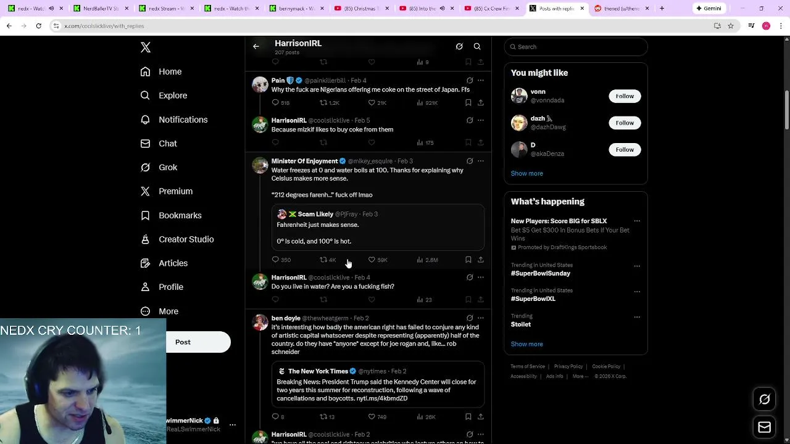The height and width of the screenshot is (444, 790).
Task: Open more menu on ben doyle's post
Action: point(481,318)
